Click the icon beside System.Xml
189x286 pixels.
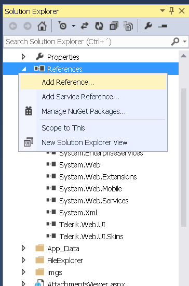[x=51, y=212]
